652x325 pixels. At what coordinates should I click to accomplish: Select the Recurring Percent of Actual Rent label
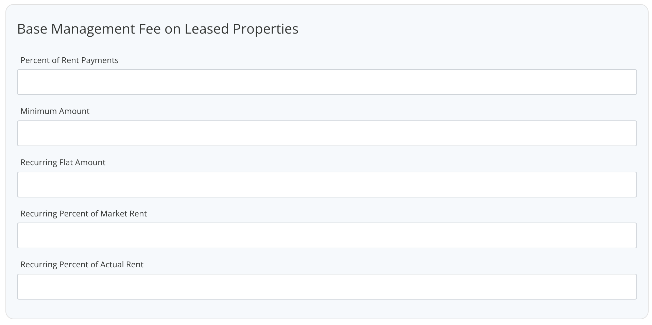click(82, 264)
